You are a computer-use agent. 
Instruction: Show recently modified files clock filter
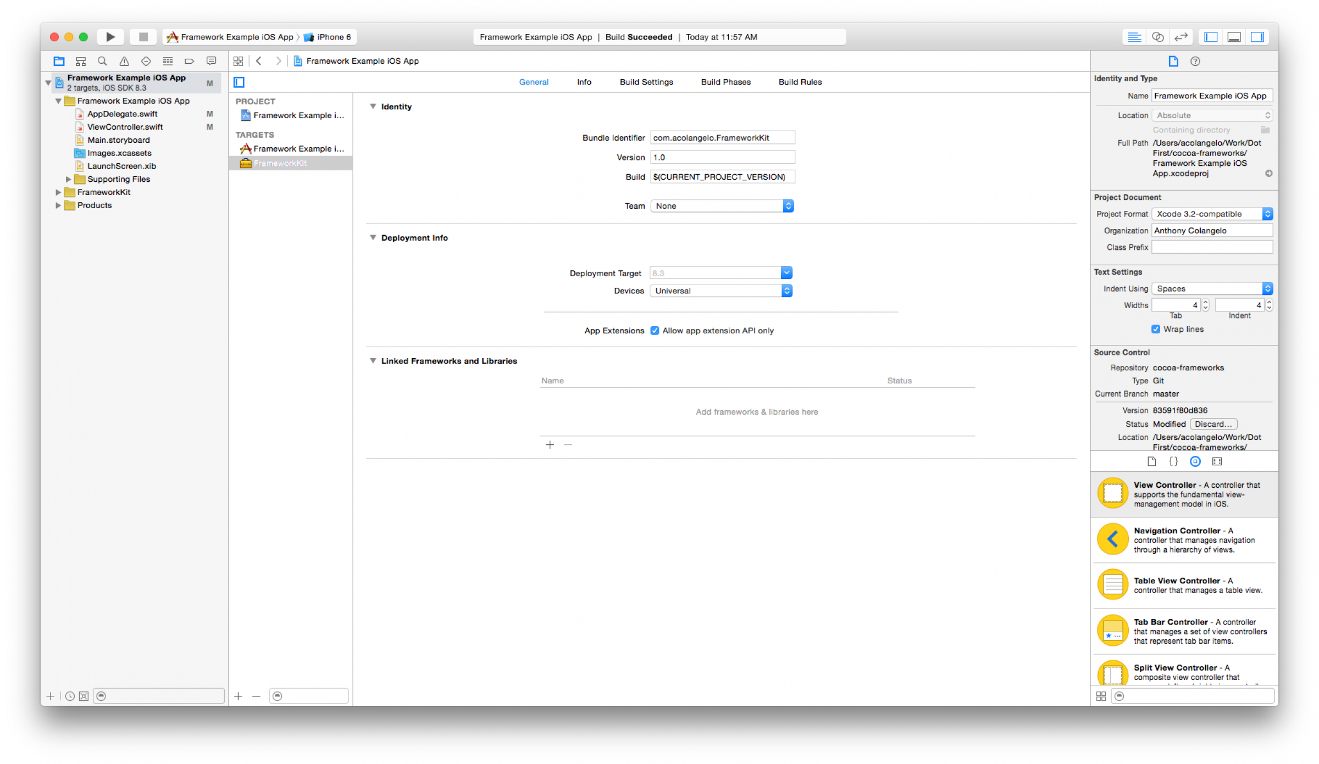(70, 696)
